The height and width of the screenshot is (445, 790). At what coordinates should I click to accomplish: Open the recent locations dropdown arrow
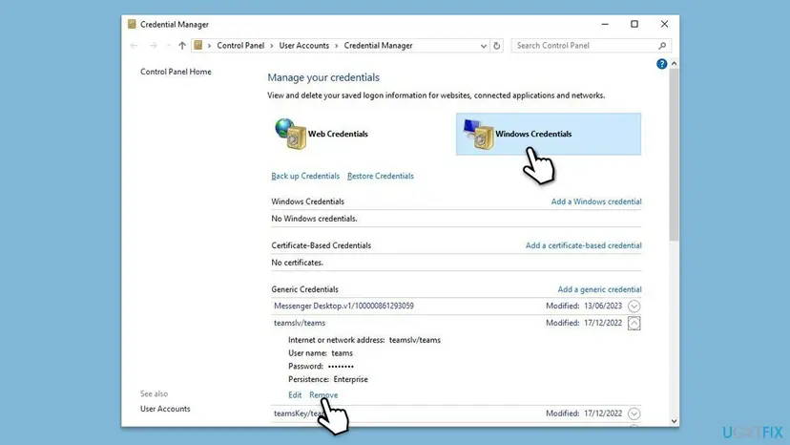click(x=168, y=46)
